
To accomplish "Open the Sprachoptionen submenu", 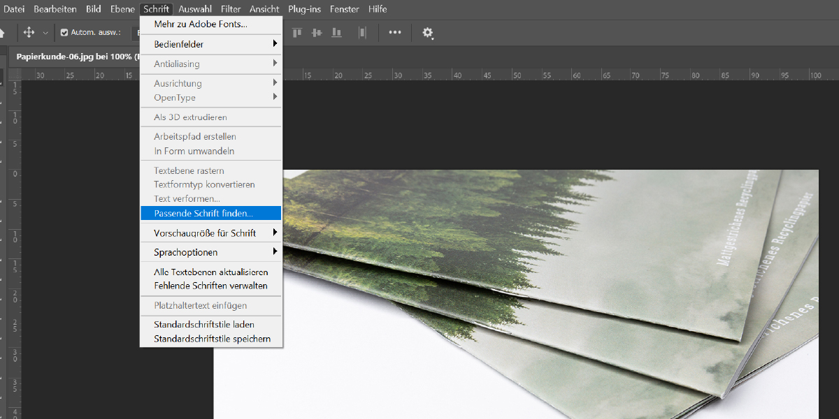I will (x=183, y=251).
